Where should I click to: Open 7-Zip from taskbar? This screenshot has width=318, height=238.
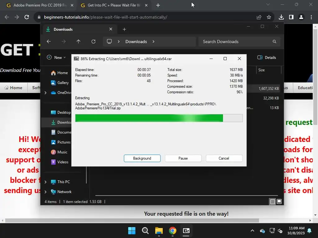[186, 231]
